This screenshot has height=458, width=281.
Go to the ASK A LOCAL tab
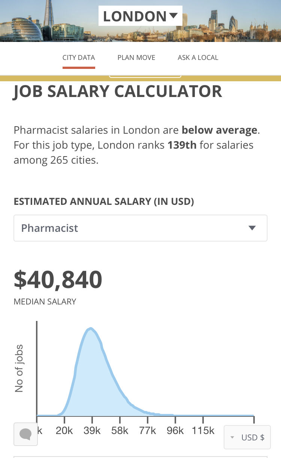(x=198, y=58)
